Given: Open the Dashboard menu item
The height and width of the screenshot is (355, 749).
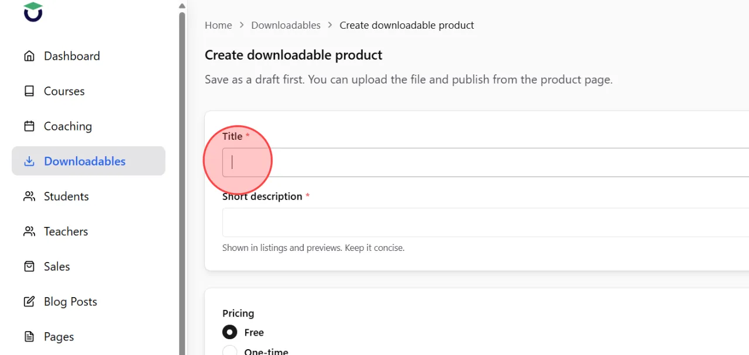Looking at the screenshot, I should 88,56.
